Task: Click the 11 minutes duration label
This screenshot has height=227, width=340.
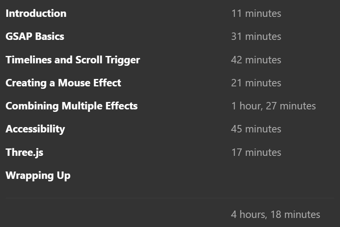Action: [256, 14]
